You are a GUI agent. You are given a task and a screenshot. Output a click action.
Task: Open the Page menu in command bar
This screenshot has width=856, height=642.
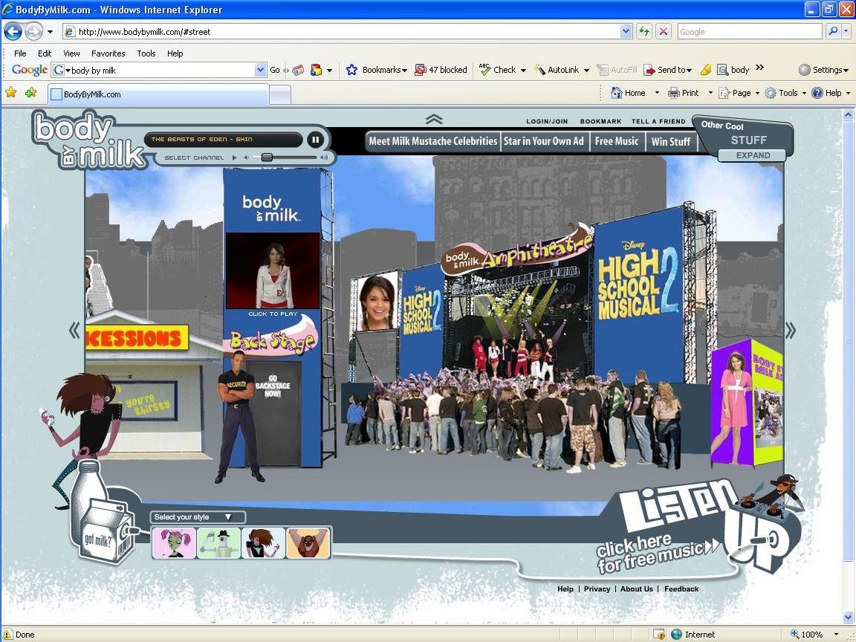(x=739, y=93)
